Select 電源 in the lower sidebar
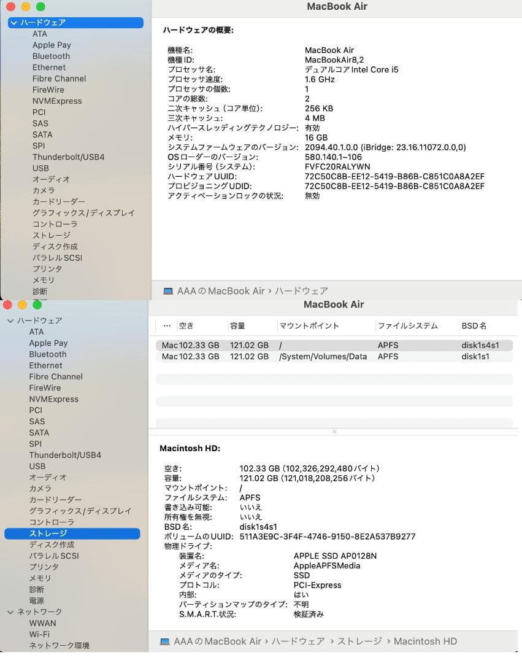Viewport: 522px width, 663px height. 36,600
